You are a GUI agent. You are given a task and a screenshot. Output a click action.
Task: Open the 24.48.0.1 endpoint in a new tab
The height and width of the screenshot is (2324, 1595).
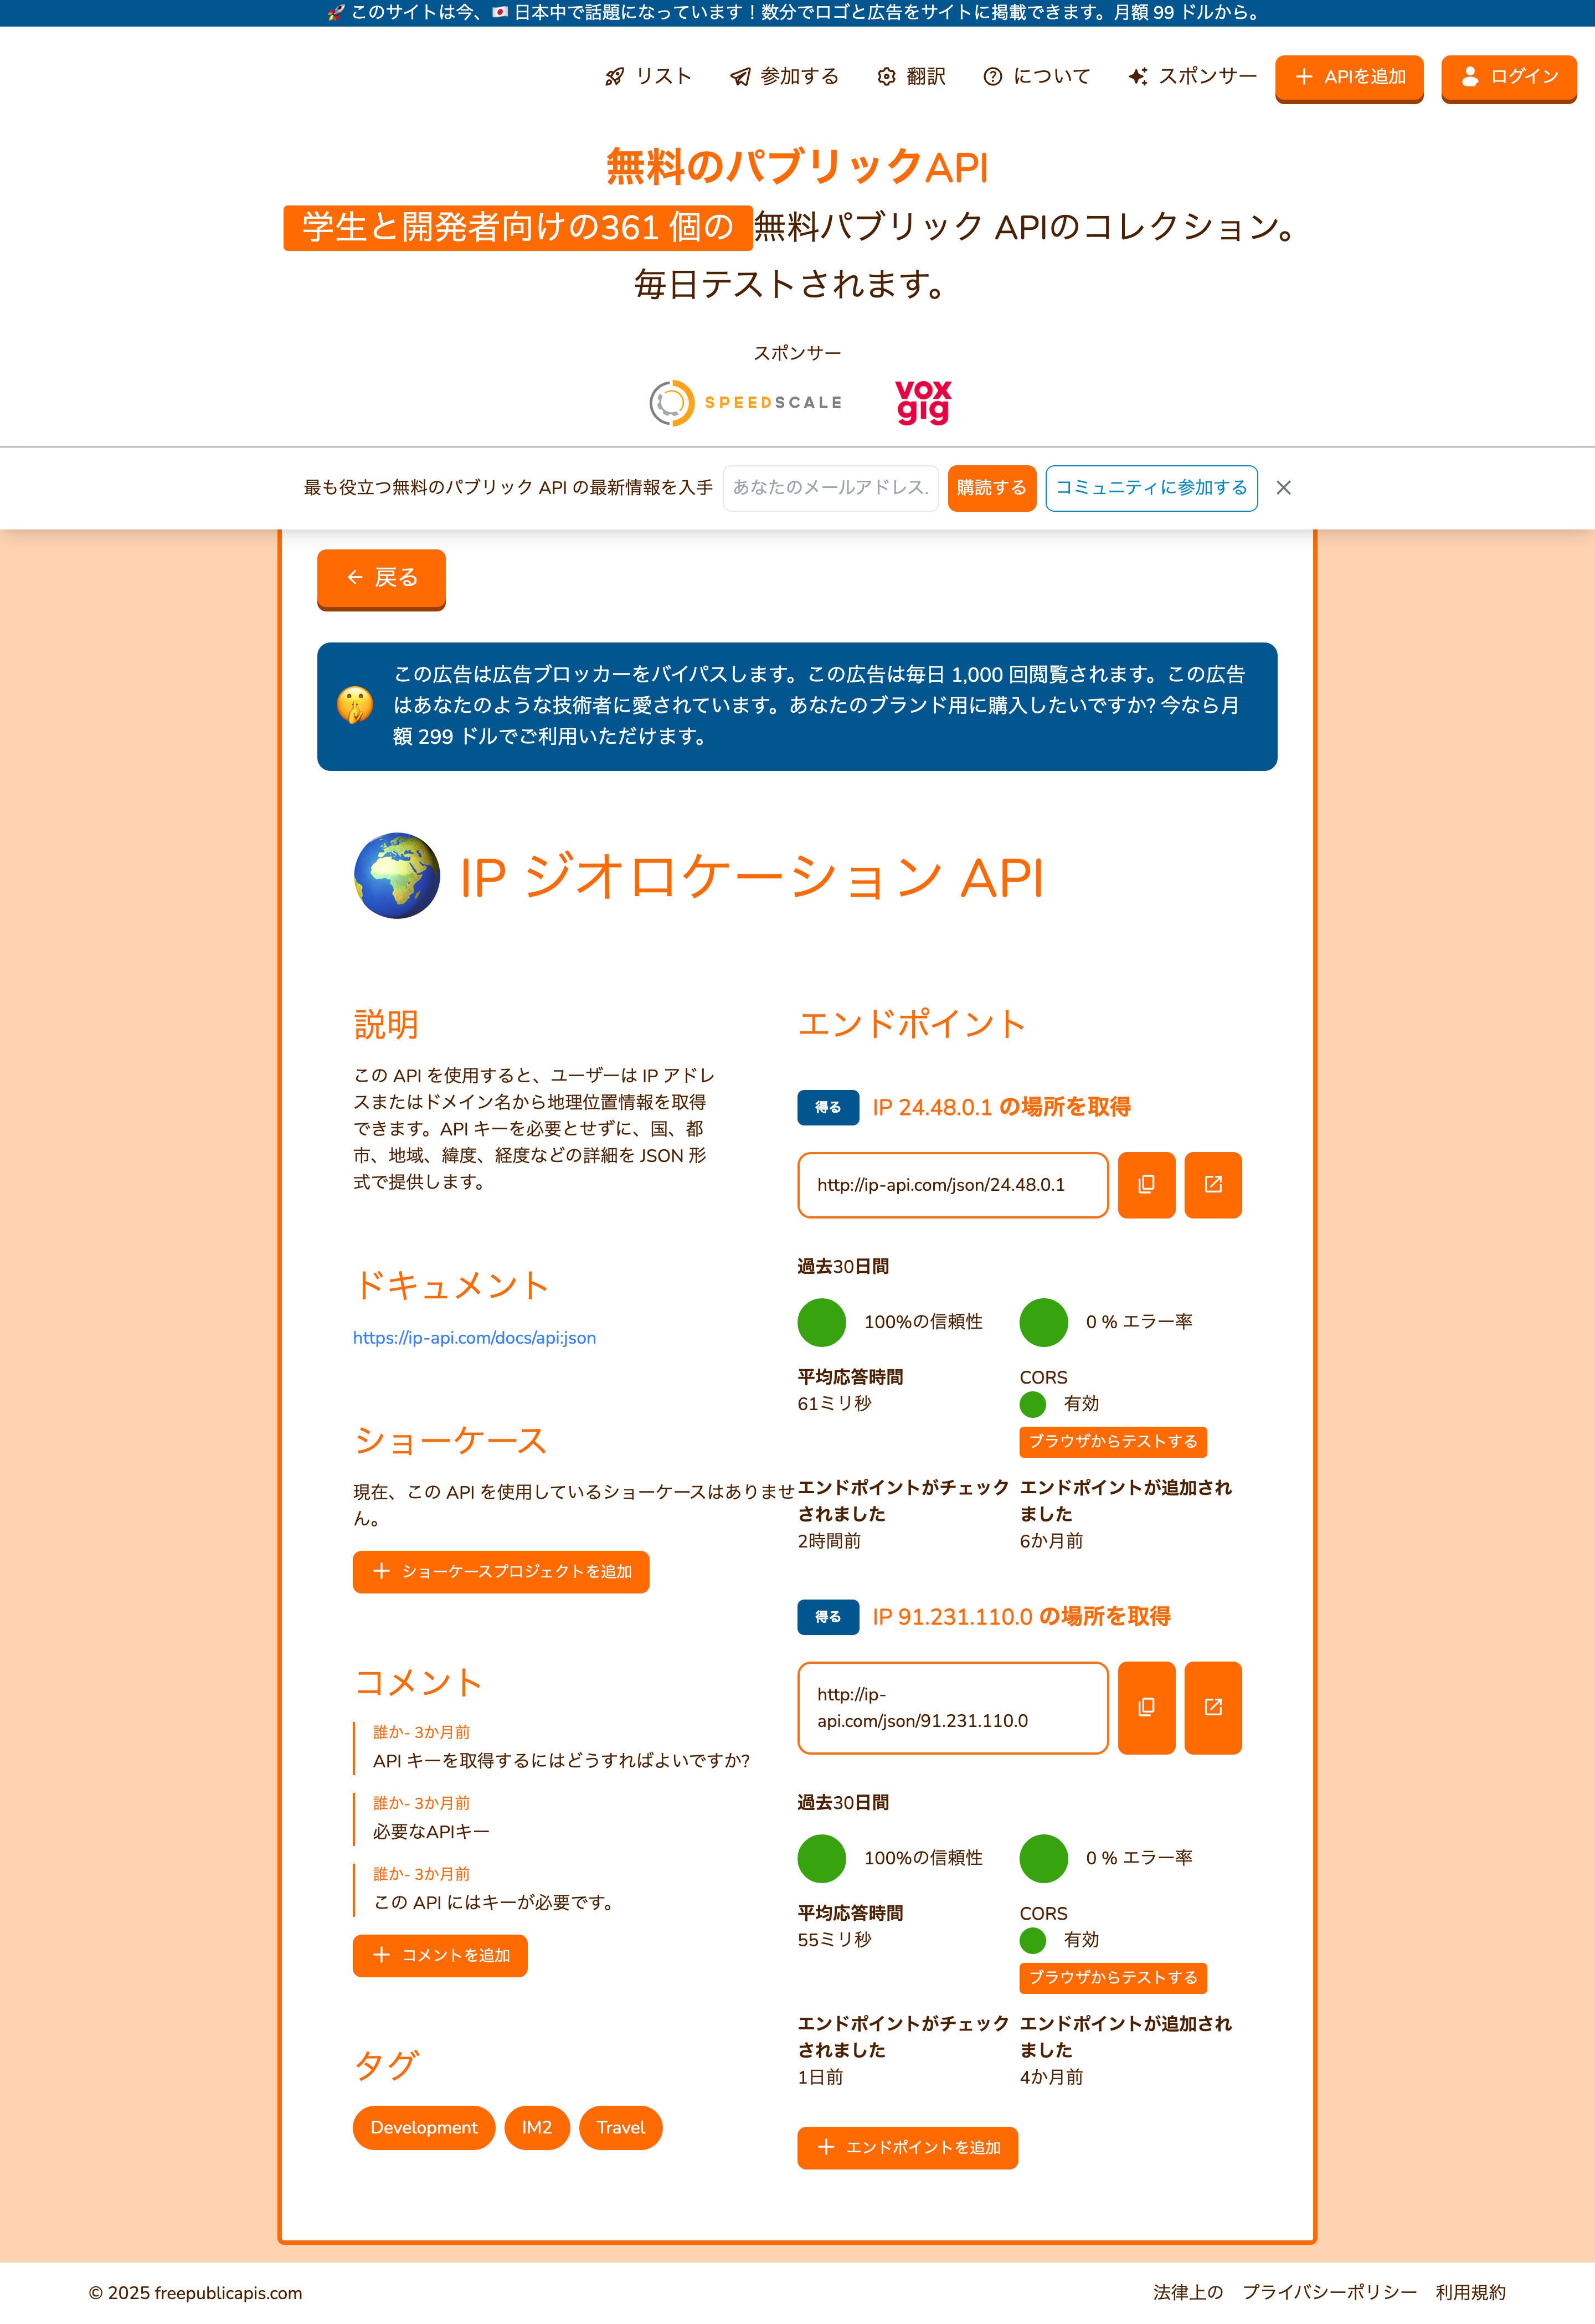coord(1212,1185)
